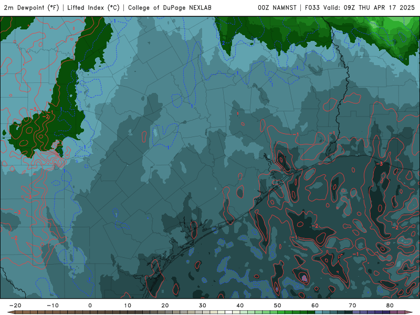
Task: Click the "Lifted Index (°C)" header label
Action: click(93, 8)
